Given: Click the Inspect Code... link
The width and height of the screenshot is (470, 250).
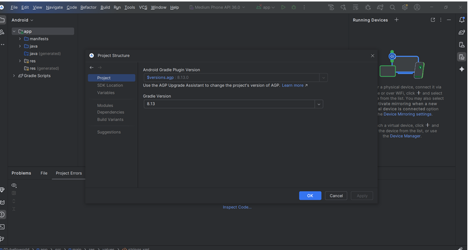Looking at the screenshot, I should (x=237, y=207).
